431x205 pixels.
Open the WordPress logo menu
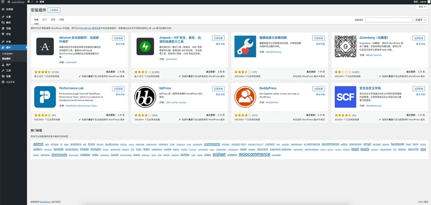3,2
